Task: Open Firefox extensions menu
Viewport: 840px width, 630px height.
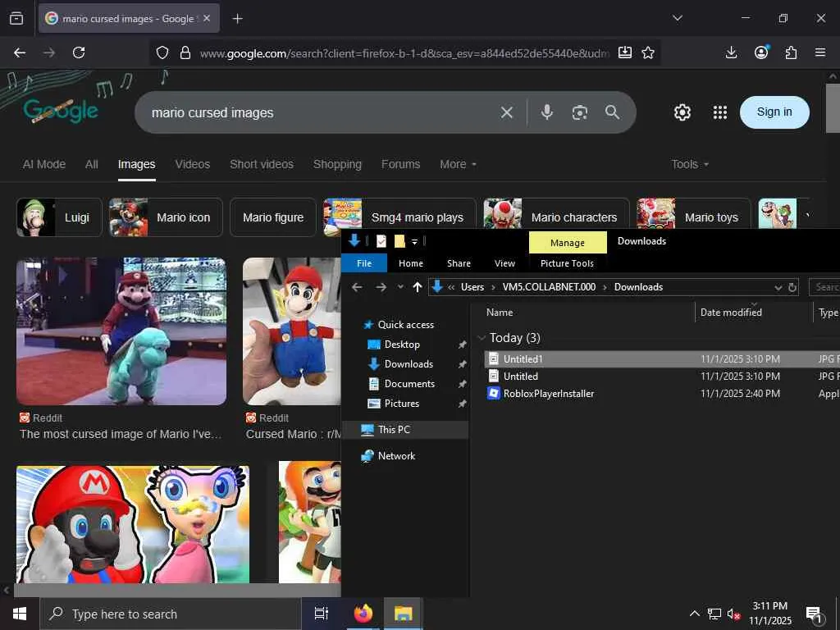Action: (x=792, y=52)
